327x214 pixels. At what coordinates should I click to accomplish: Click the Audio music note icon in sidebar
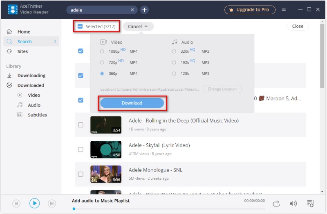tap(20, 105)
